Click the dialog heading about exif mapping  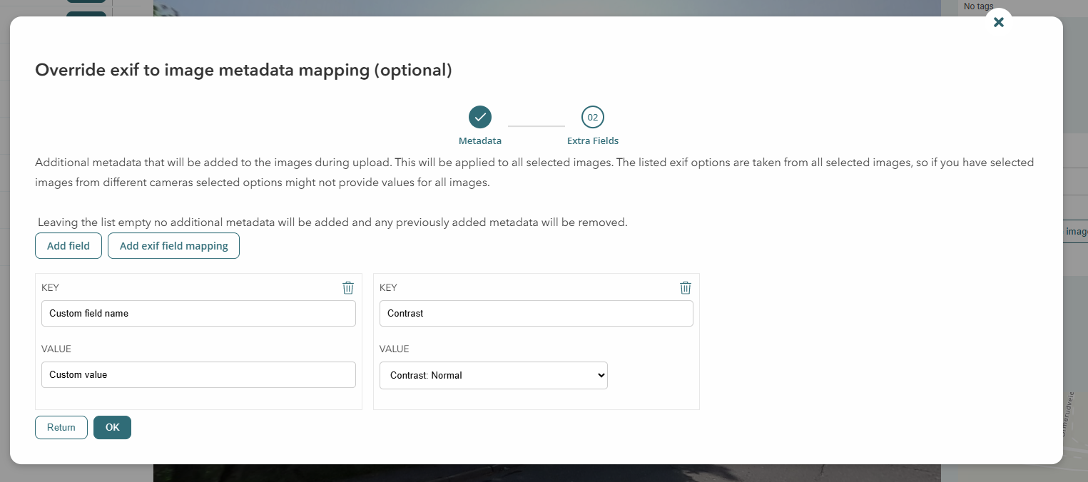click(x=243, y=70)
